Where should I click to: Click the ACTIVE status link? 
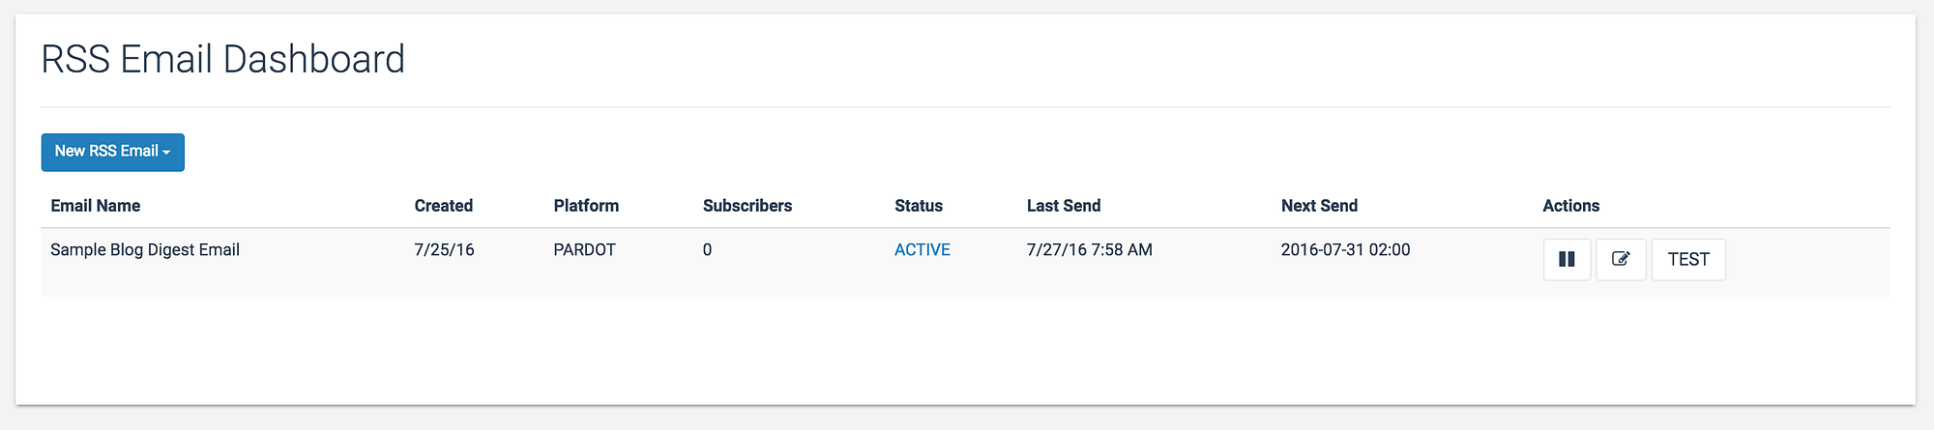pos(922,249)
